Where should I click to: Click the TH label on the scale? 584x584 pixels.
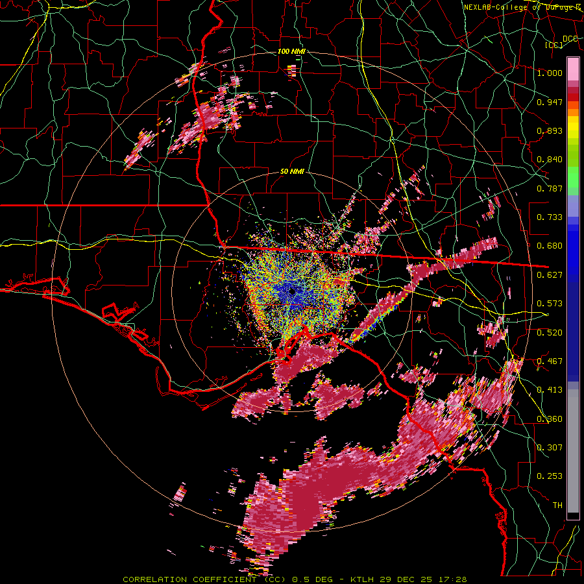pos(557,505)
